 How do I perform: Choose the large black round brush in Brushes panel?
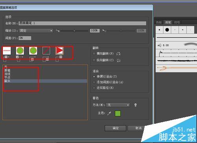pos(167,30)
